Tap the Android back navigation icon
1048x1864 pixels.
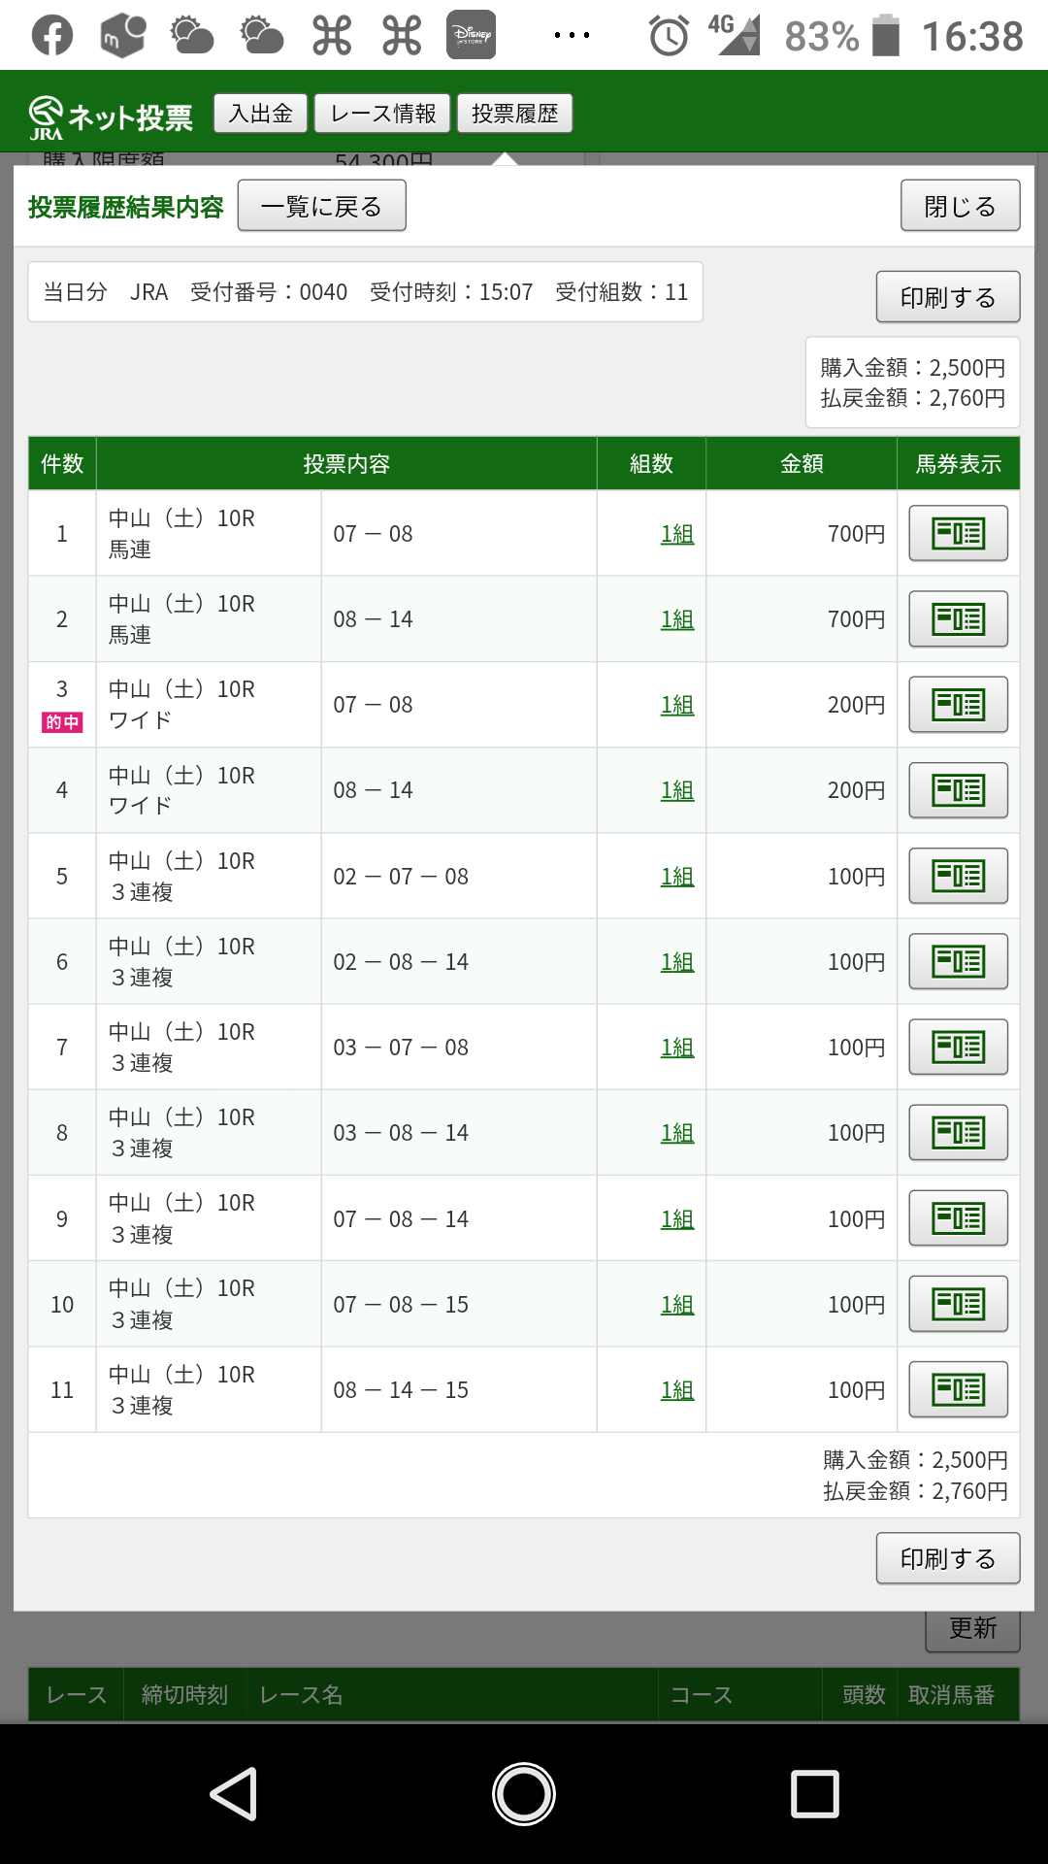click(234, 1793)
